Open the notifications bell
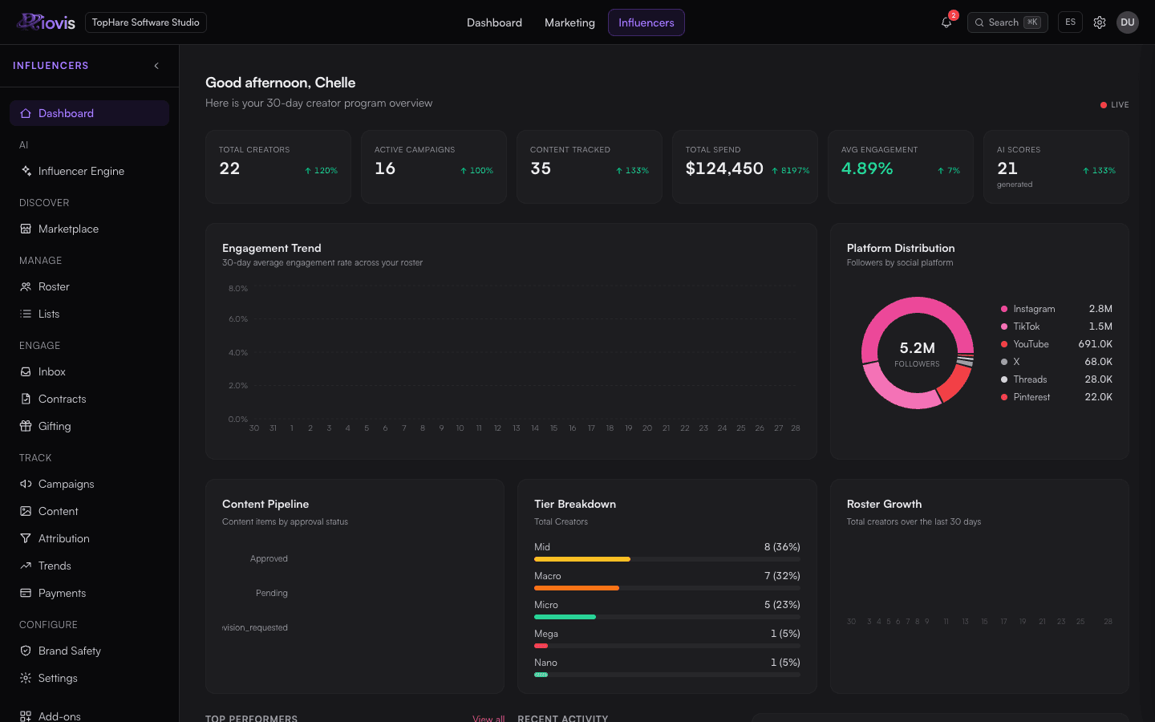The height and width of the screenshot is (722, 1155). (946, 22)
